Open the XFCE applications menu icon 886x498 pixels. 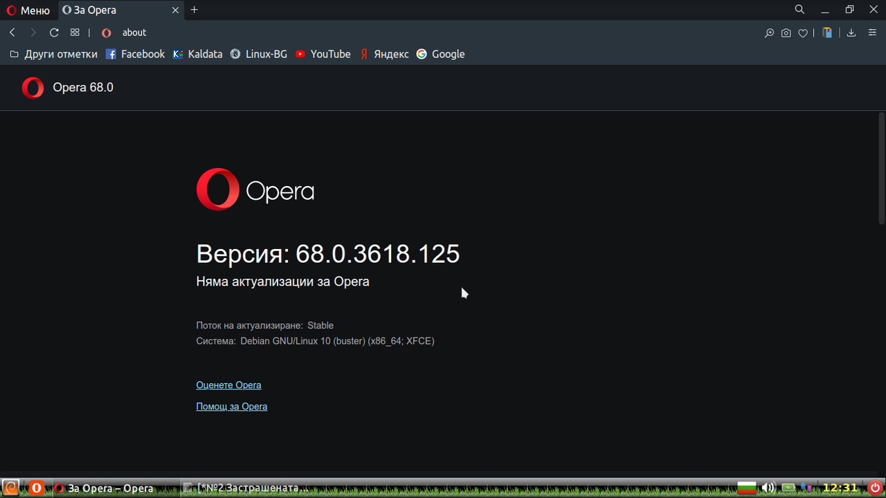coord(10,488)
